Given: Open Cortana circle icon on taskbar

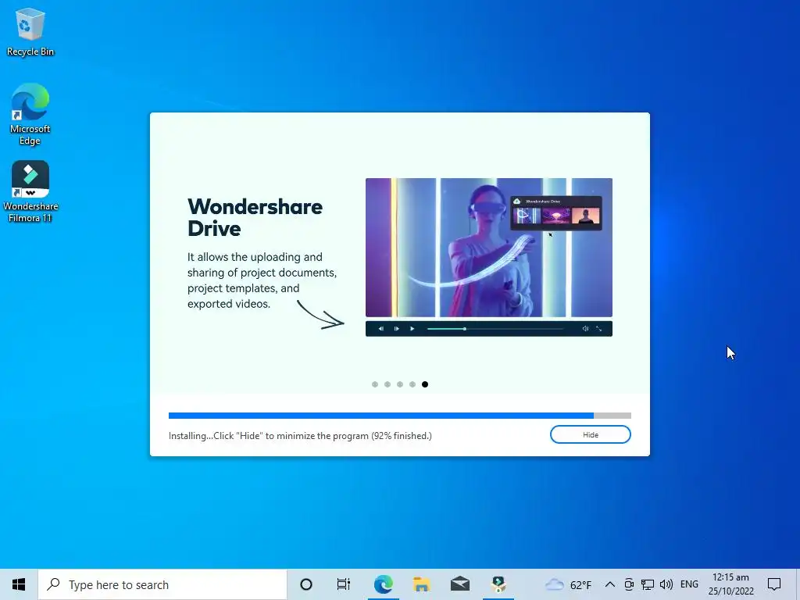Looking at the screenshot, I should 306,584.
